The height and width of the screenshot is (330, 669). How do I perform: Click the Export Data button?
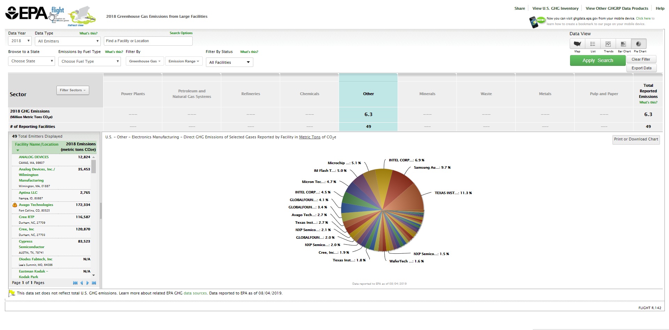coord(641,68)
